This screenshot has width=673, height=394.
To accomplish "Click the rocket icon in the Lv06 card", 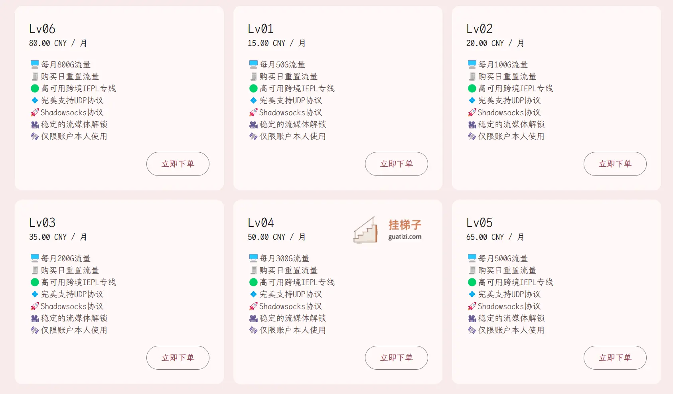I will [35, 112].
